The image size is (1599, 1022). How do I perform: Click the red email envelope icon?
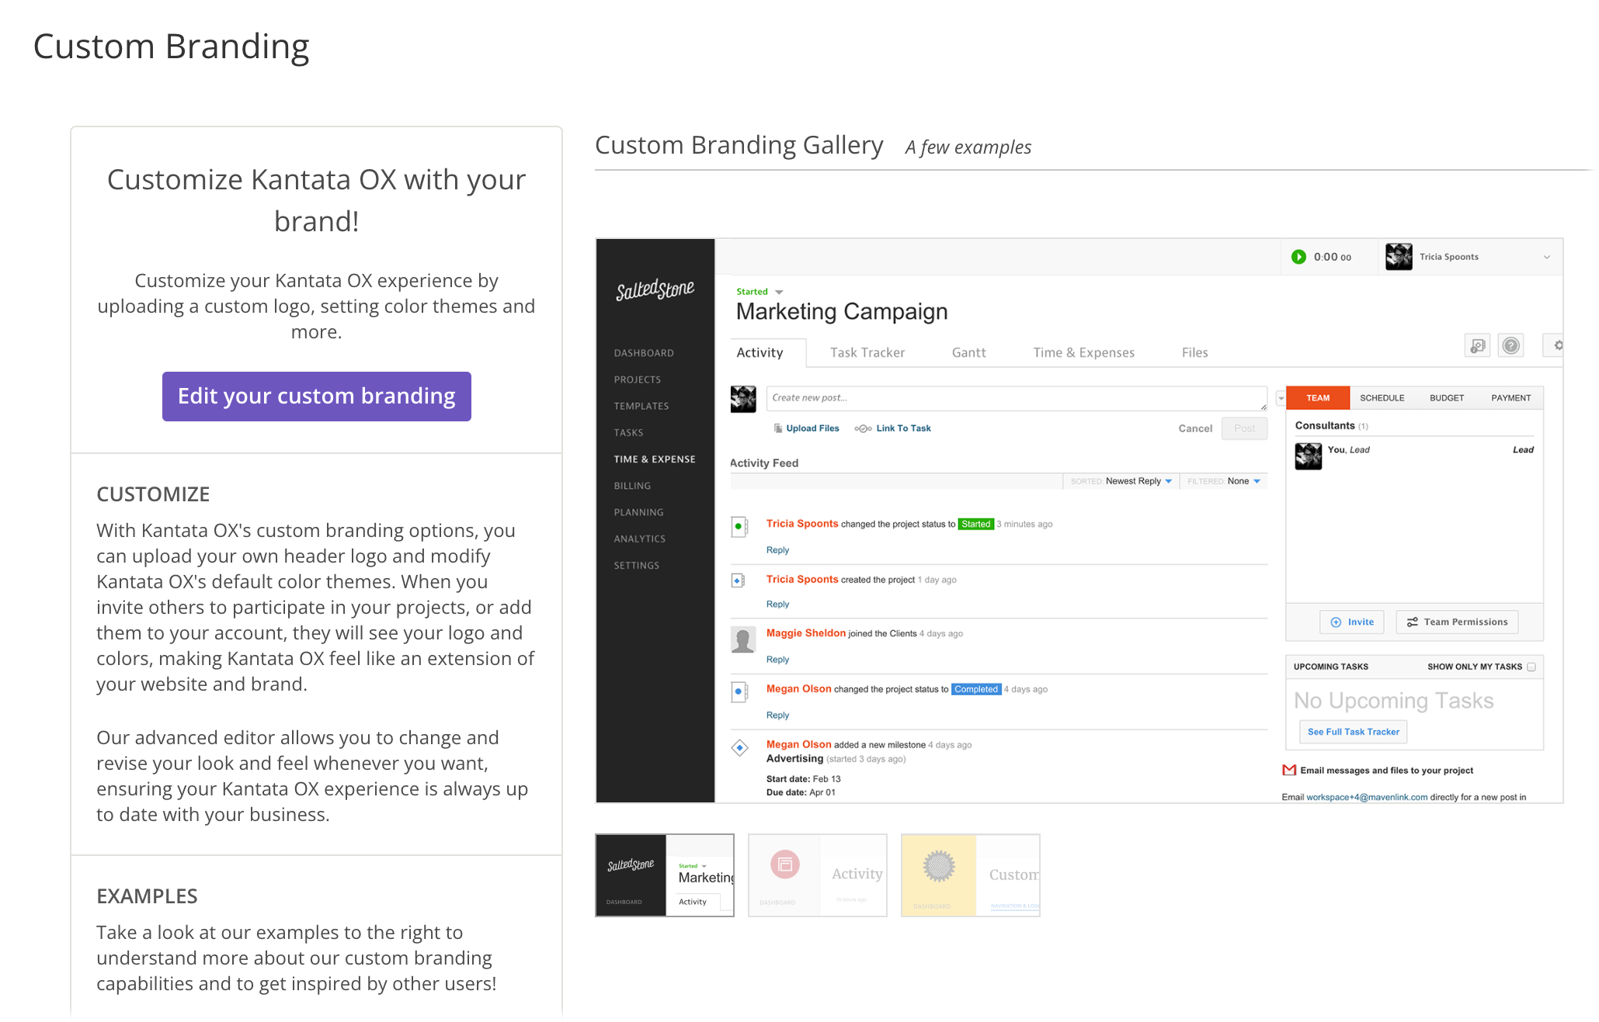1289,771
